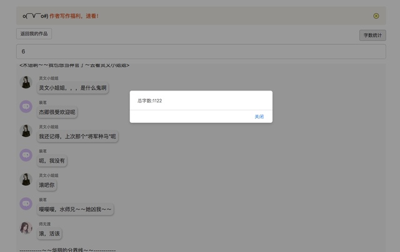Image resolution: width=400 pixels, height=252 pixels.
Task: Click the avatar next to 我还记得 message
Action: pyautogui.click(x=26, y=131)
